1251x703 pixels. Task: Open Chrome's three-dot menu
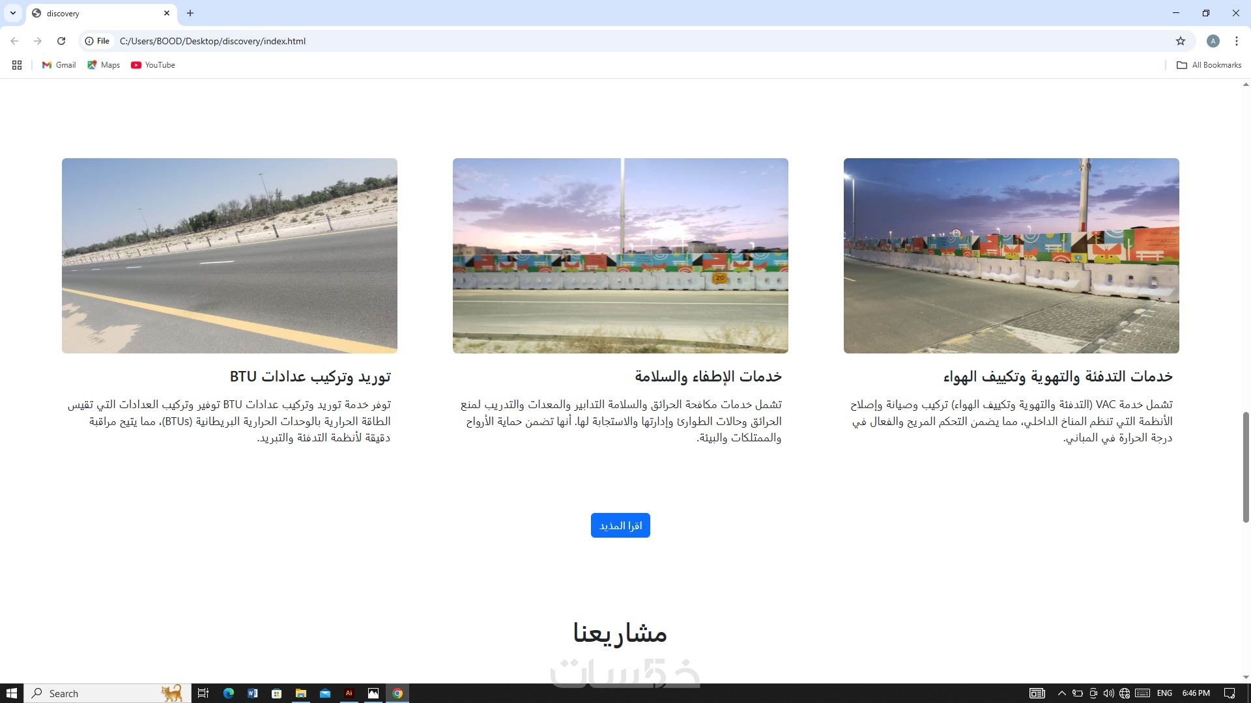[1236, 41]
